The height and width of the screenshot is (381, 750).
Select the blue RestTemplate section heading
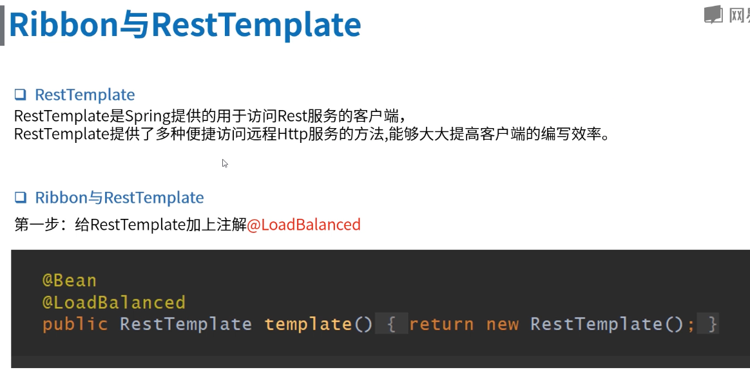84,94
